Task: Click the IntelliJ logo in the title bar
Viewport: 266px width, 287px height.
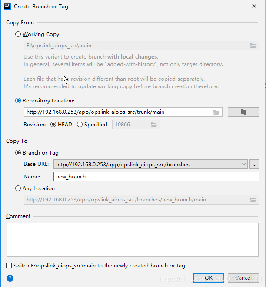Action: point(7,6)
